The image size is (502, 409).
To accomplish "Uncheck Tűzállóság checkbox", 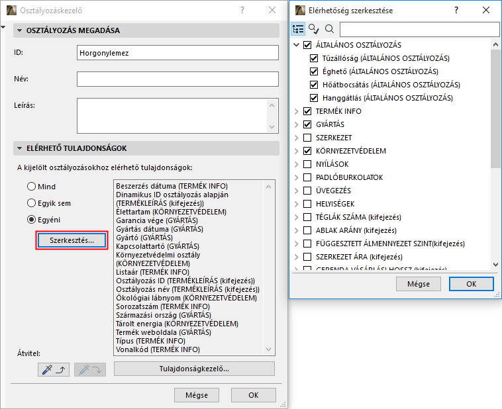I will [314, 58].
